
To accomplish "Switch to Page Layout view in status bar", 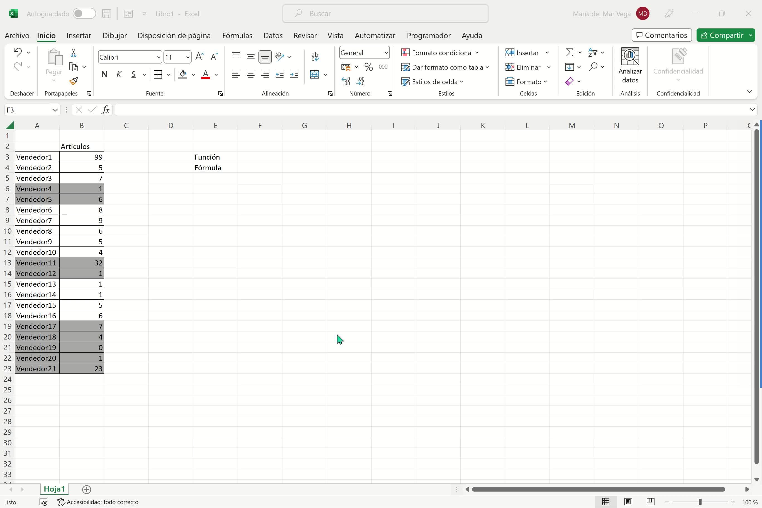I will 628,502.
